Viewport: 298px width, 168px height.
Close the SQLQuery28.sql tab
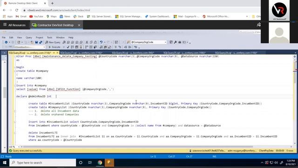pyautogui.click(x=57, y=53)
